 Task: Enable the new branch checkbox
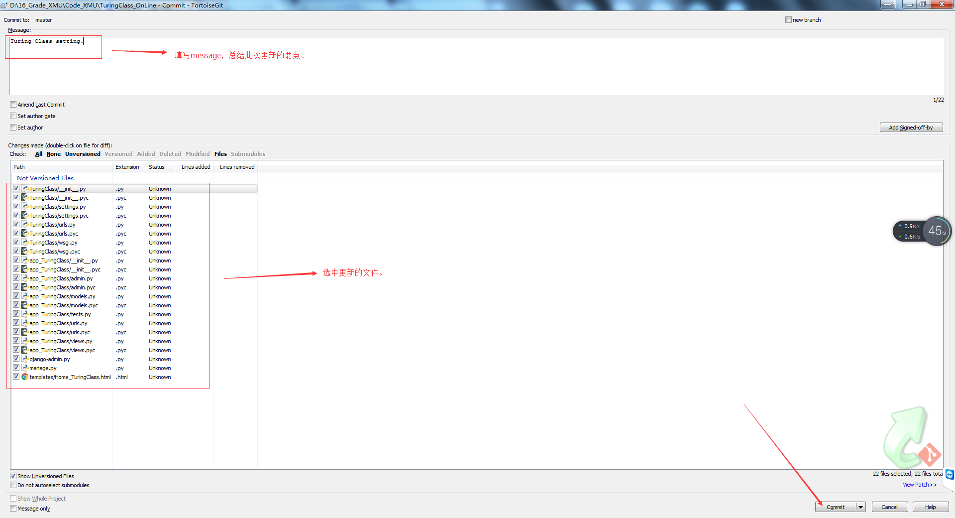(788, 20)
